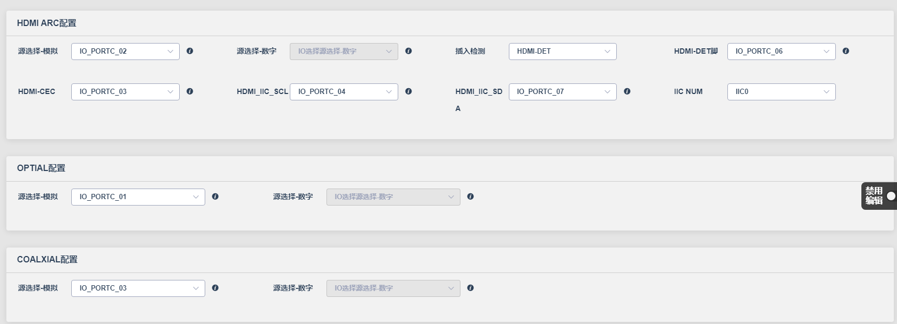
Task: Click 源选择-数字 label in OPTIAL section
Action: pyautogui.click(x=293, y=197)
